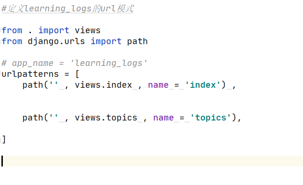Place cursor on the urlpatterns variable
Screen dimensions: 303x185
(30, 74)
